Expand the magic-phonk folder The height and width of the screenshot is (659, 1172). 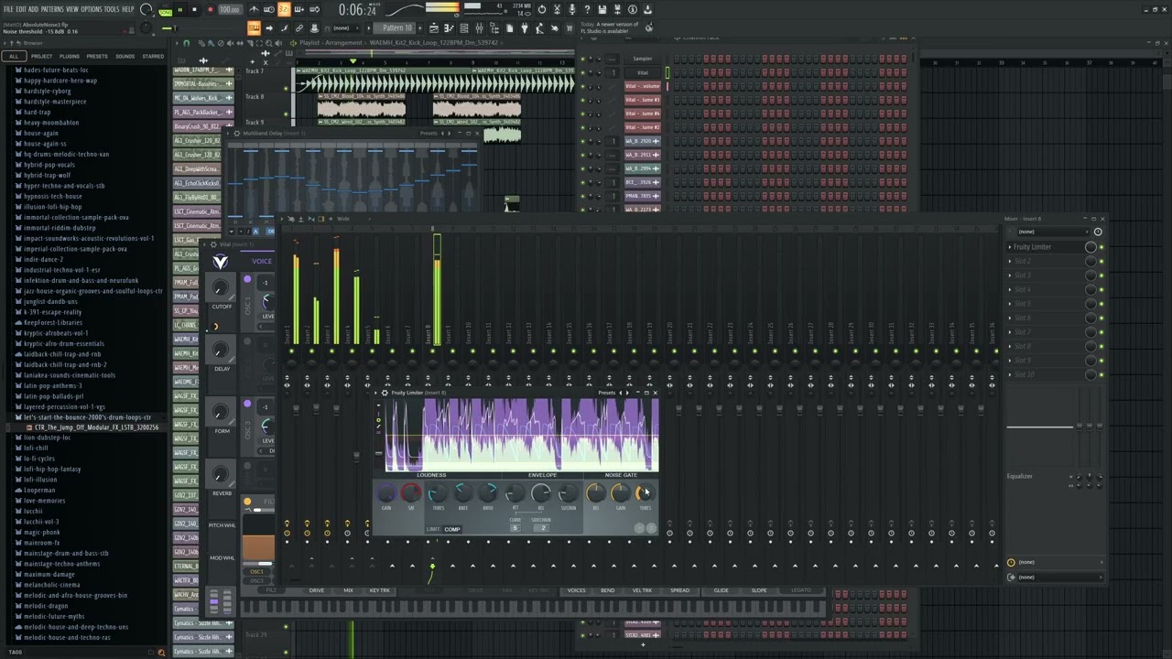(41, 532)
